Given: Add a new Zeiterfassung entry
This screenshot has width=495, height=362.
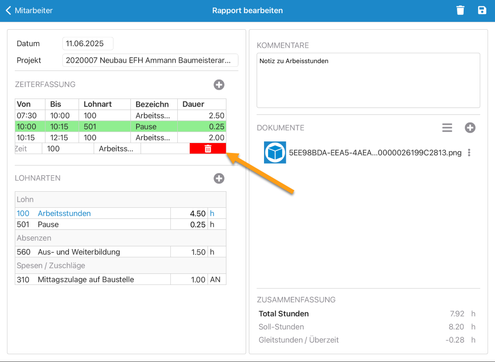Looking at the screenshot, I should (219, 85).
